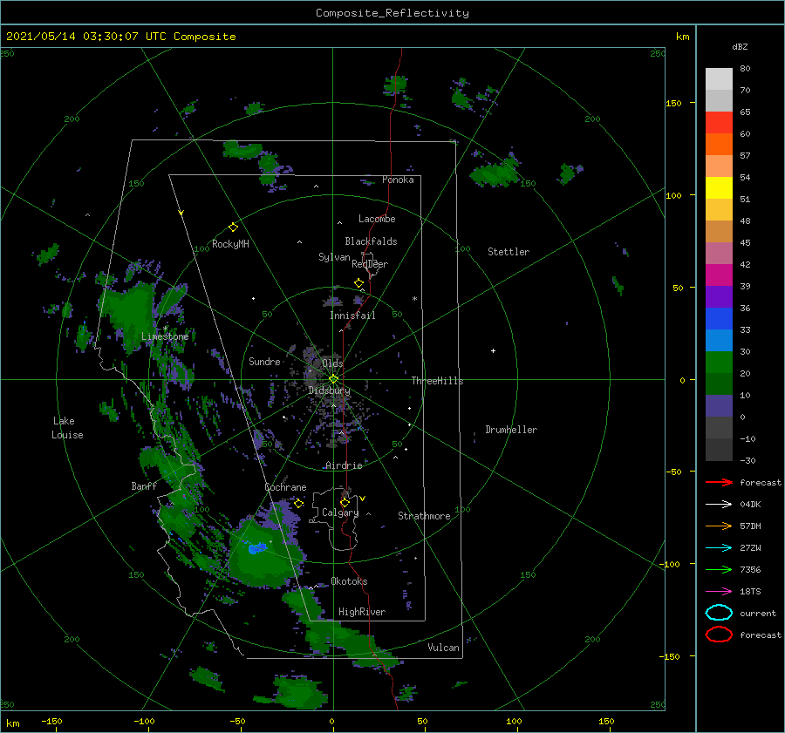The height and width of the screenshot is (733, 785).
Task: Click the Calgary city label
Action: (340, 512)
